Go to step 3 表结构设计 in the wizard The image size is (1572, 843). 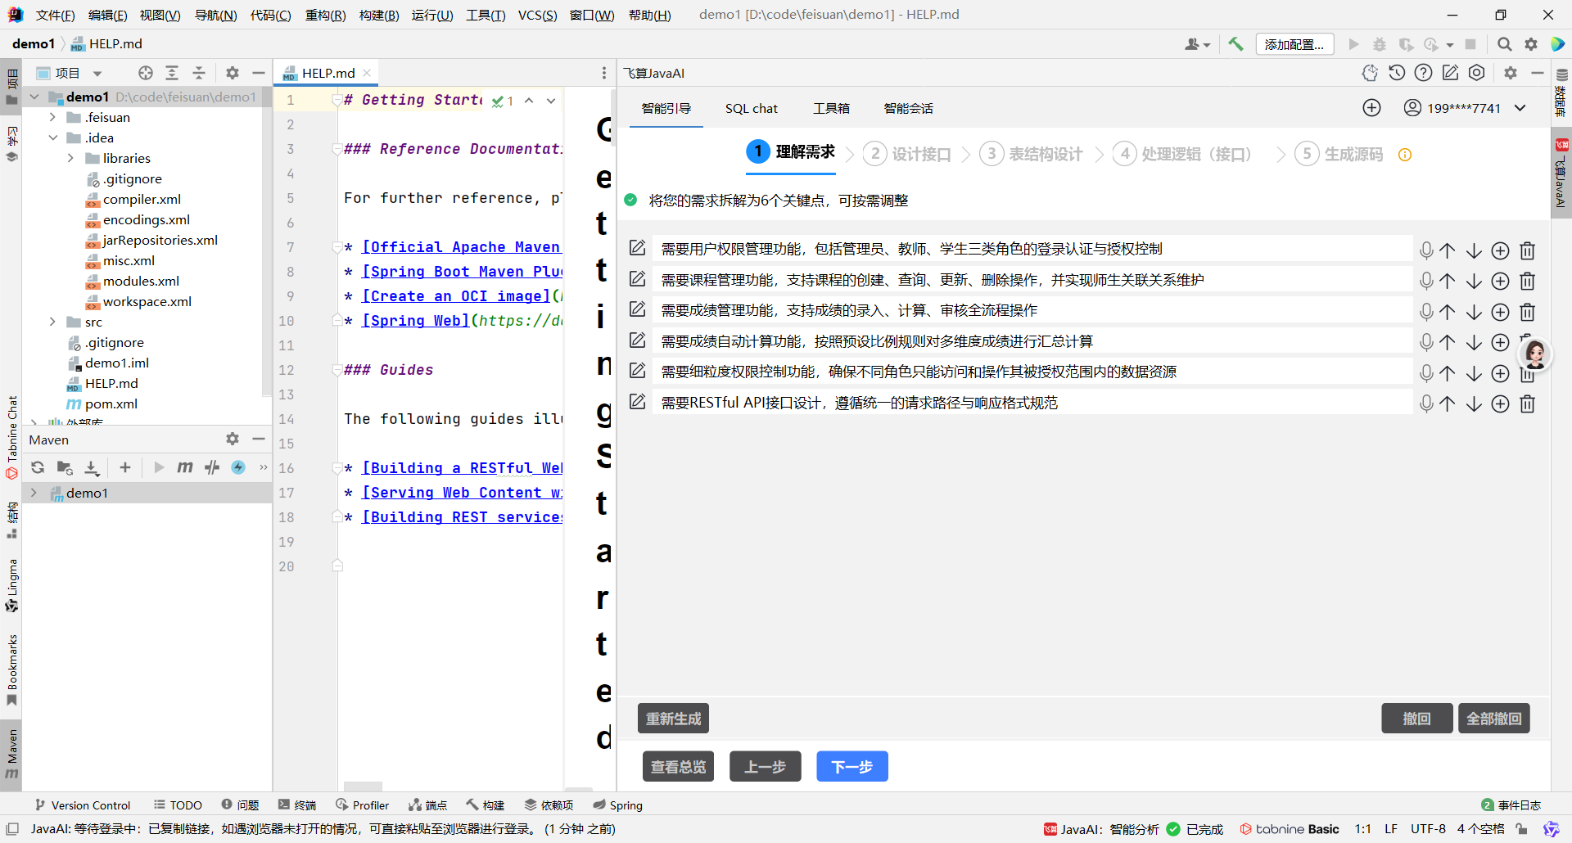(x=1032, y=154)
